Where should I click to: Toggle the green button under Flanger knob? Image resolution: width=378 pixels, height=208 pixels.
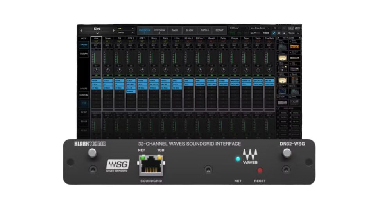pos(235,75)
